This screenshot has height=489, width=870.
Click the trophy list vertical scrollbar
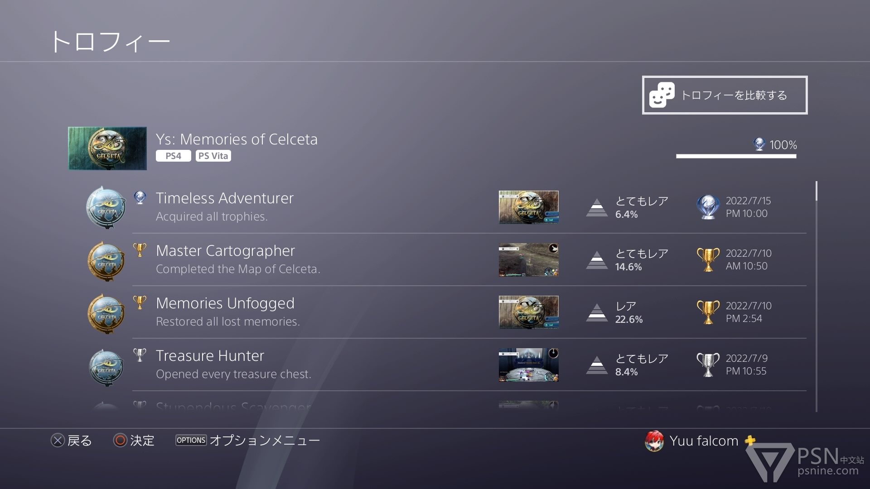[x=817, y=297]
